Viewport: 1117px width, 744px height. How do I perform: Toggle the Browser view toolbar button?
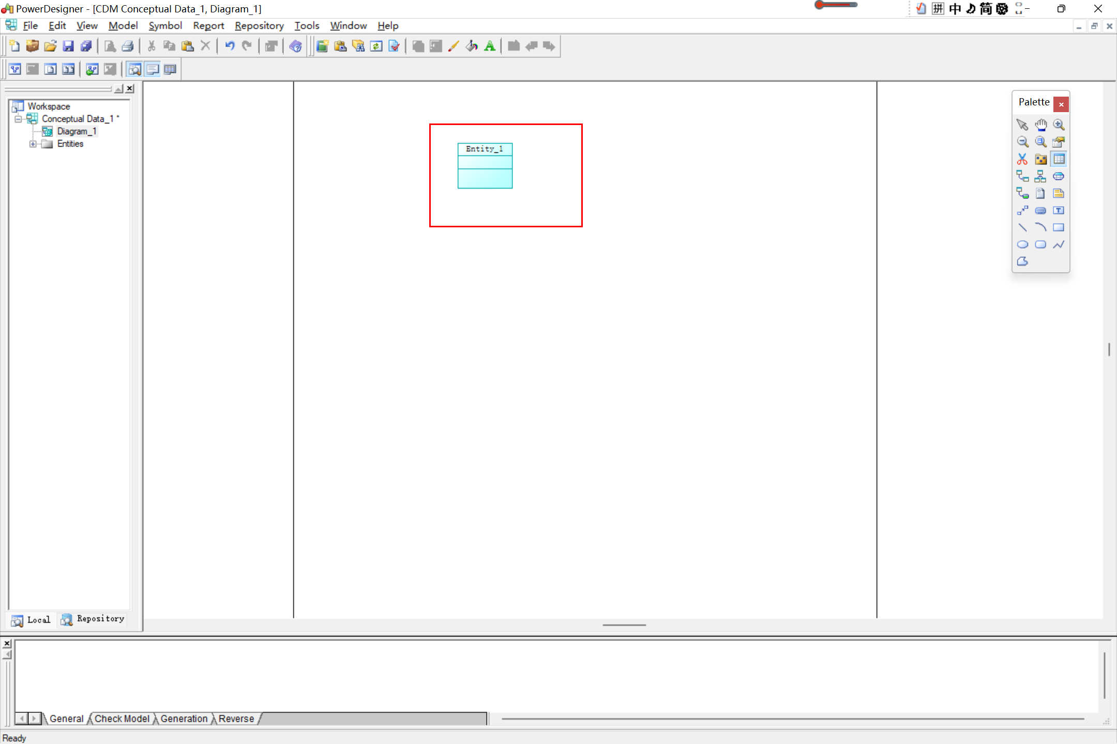click(x=134, y=69)
